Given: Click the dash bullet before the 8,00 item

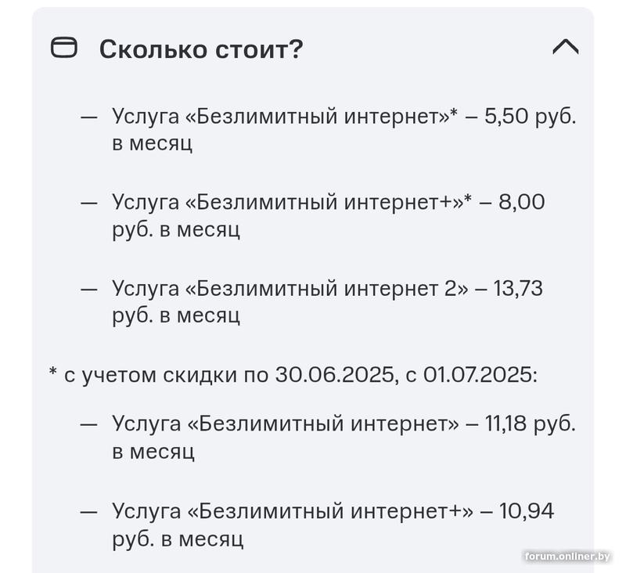Looking at the screenshot, I should coord(89,204).
